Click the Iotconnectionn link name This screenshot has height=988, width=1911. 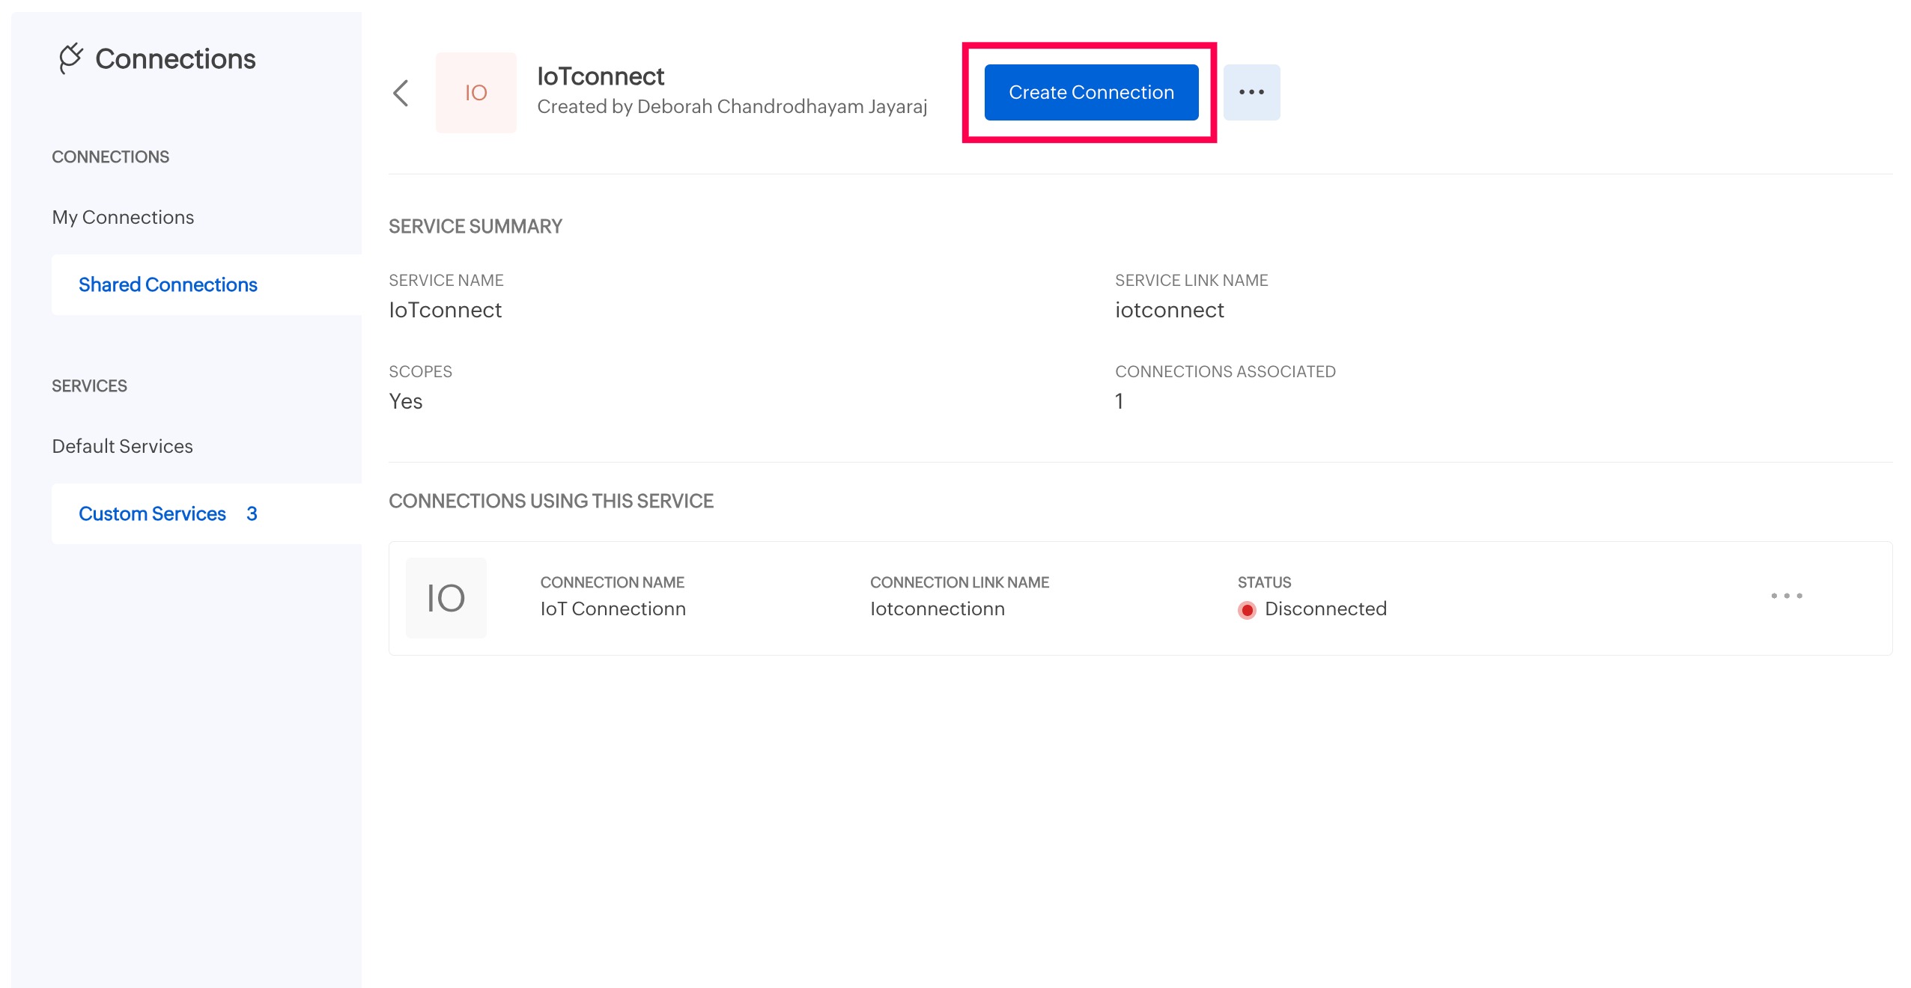coord(937,609)
